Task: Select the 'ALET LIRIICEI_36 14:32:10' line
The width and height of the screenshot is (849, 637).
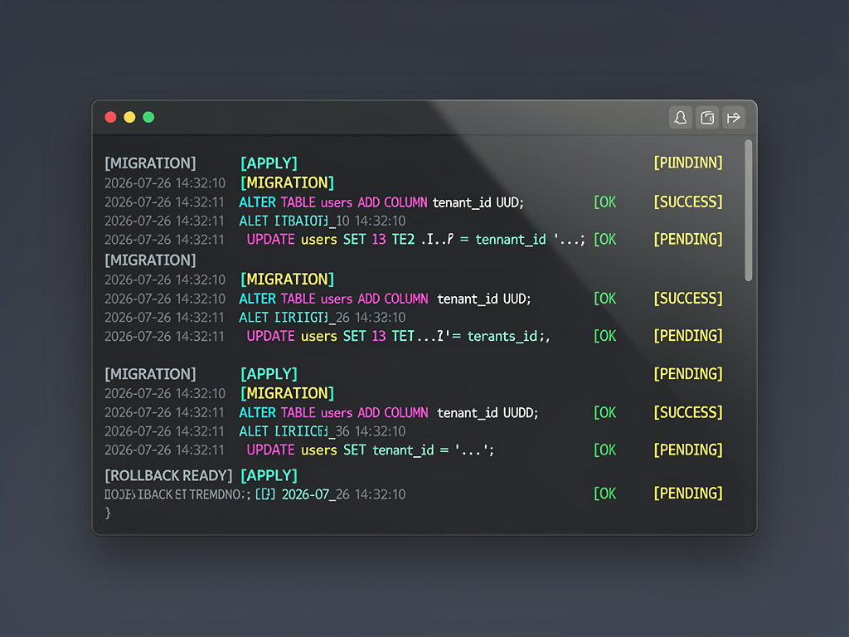Action: 323,431
